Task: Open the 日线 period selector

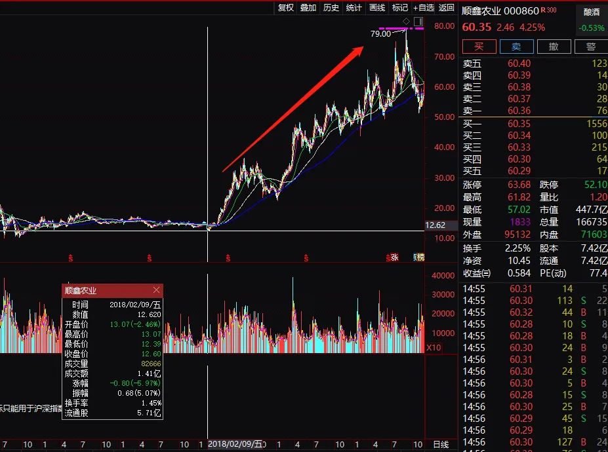Action: click(x=441, y=445)
